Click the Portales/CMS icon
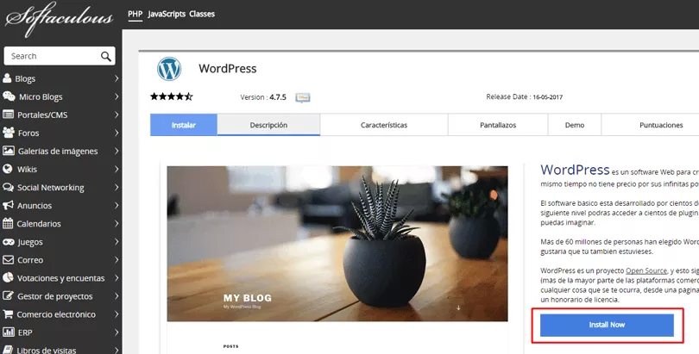The image size is (699, 354). point(8,115)
